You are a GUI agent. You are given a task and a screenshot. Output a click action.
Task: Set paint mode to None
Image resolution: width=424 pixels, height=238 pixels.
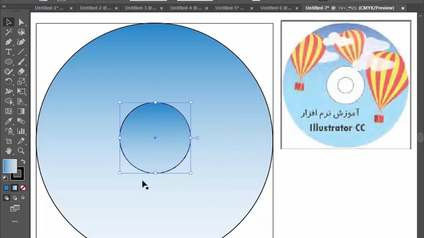[23, 188]
